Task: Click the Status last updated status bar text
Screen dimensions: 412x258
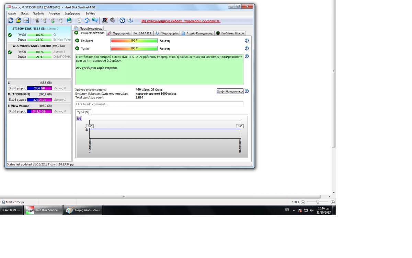Action: pos(41,164)
